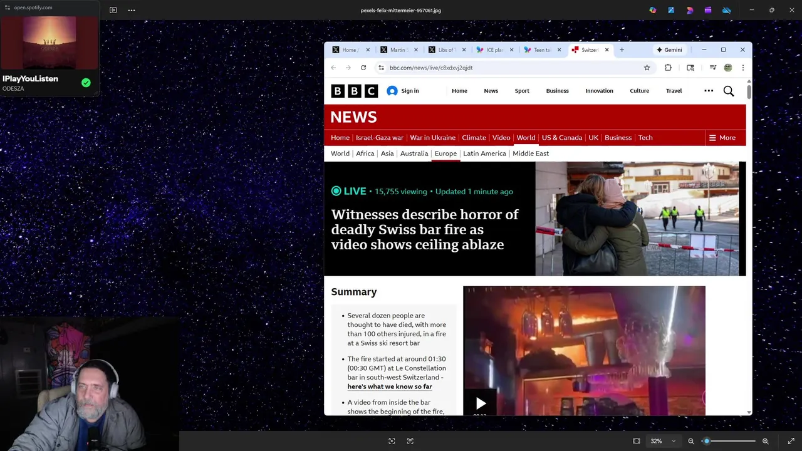Click the zoom out magnifier in Photos
The height and width of the screenshot is (451, 802).
[x=691, y=441]
